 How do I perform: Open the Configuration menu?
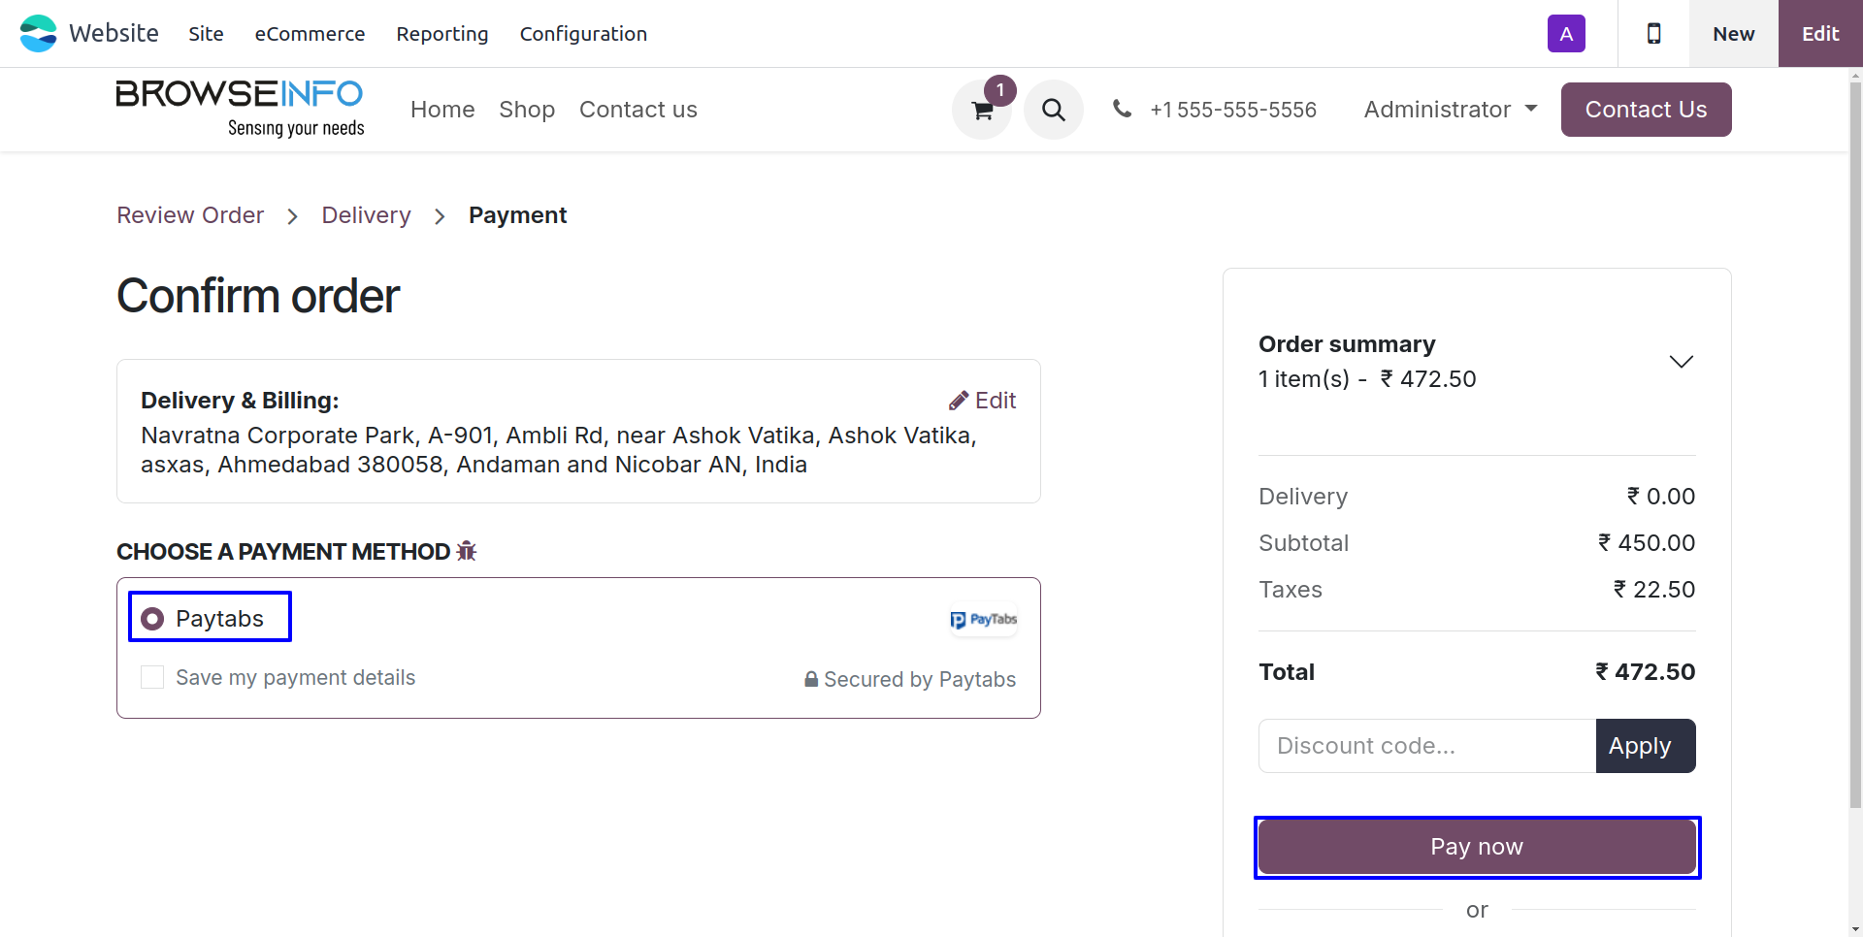(x=583, y=34)
